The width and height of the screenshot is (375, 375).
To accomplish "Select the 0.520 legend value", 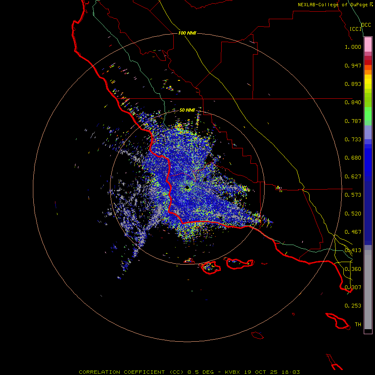I will pyautogui.click(x=353, y=214).
